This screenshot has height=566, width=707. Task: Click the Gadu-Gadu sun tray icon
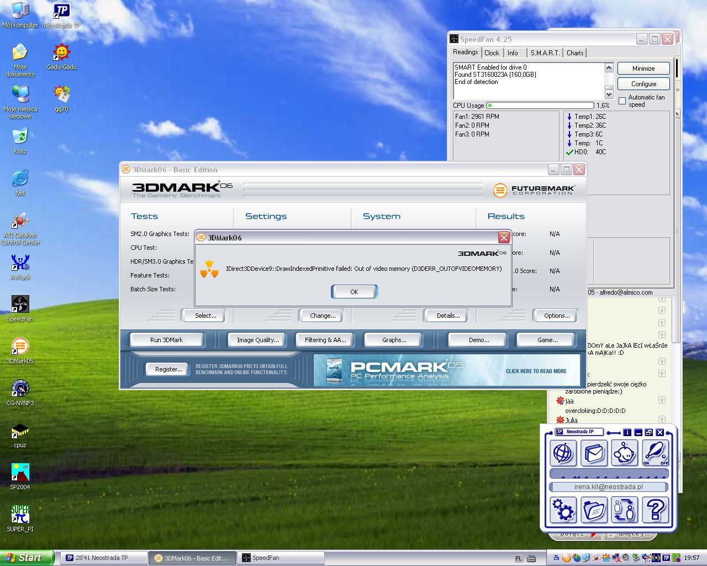606,558
